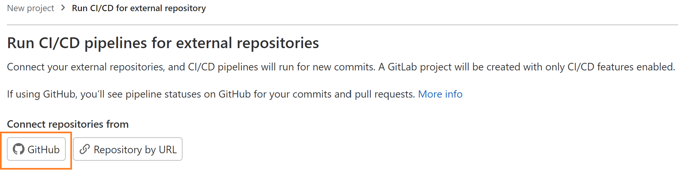Click the phrase CI/CD features enabled
This screenshot has height=185, width=678.
(x=621, y=67)
